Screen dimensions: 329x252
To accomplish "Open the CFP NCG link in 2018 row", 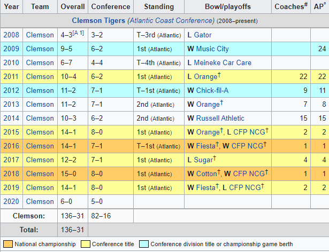I will click(249, 174).
